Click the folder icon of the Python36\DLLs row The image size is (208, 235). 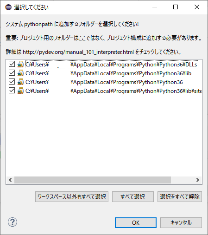[20, 64]
